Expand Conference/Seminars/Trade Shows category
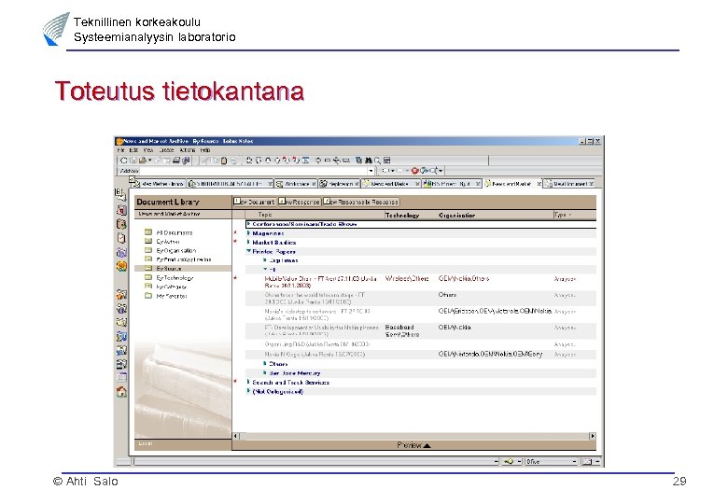The height and width of the screenshot is (504, 728). coord(249,224)
